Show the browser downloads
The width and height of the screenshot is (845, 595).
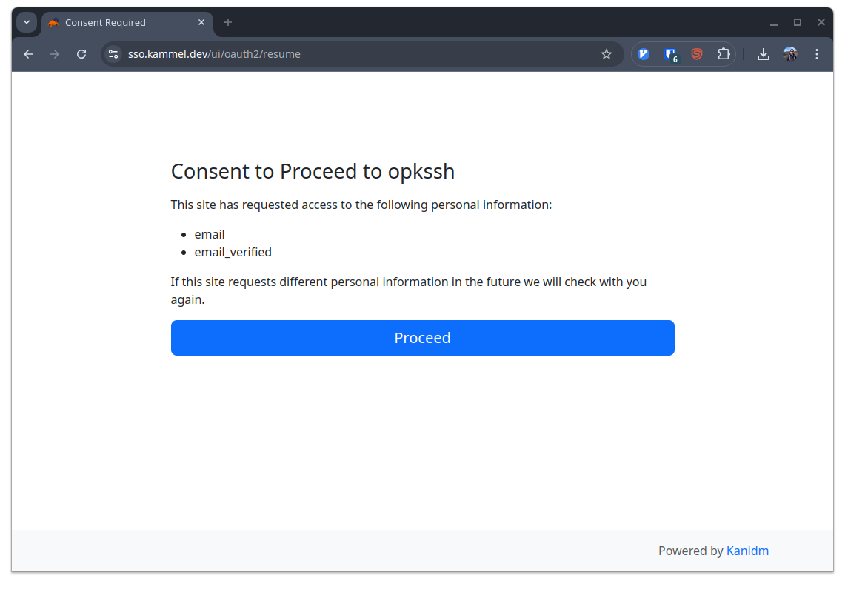(763, 54)
